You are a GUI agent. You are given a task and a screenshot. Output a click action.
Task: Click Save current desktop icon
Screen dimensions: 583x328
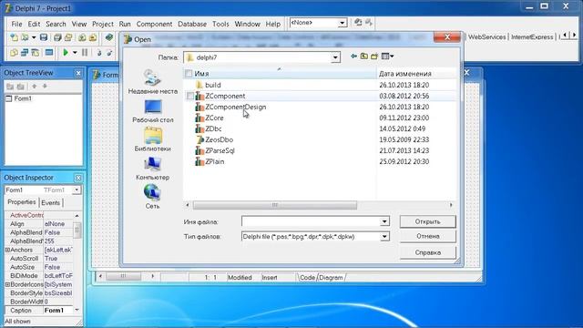pyautogui.click(x=358, y=22)
